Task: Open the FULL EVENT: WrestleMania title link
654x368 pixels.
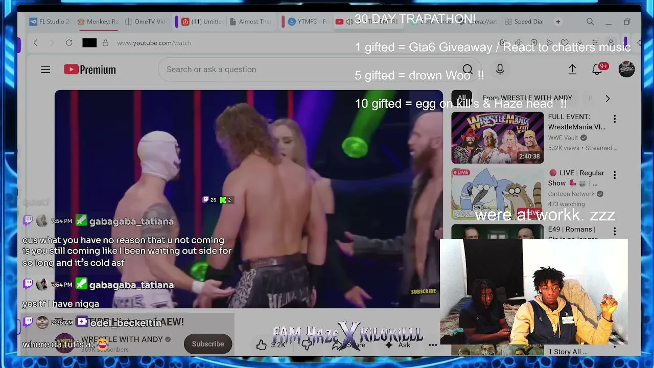Action: (x=577, y=122)
